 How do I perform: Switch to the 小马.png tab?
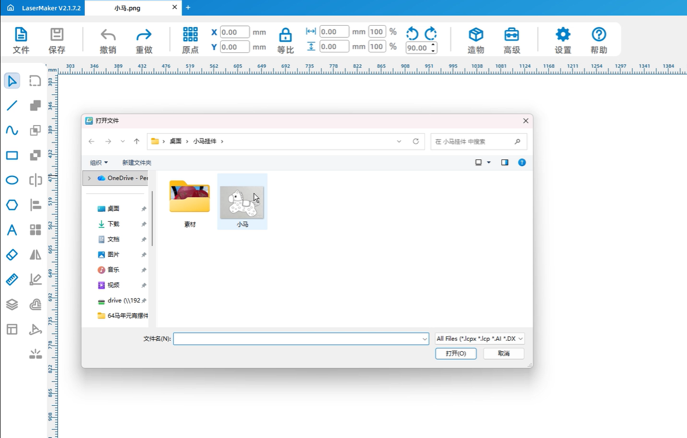127,8
